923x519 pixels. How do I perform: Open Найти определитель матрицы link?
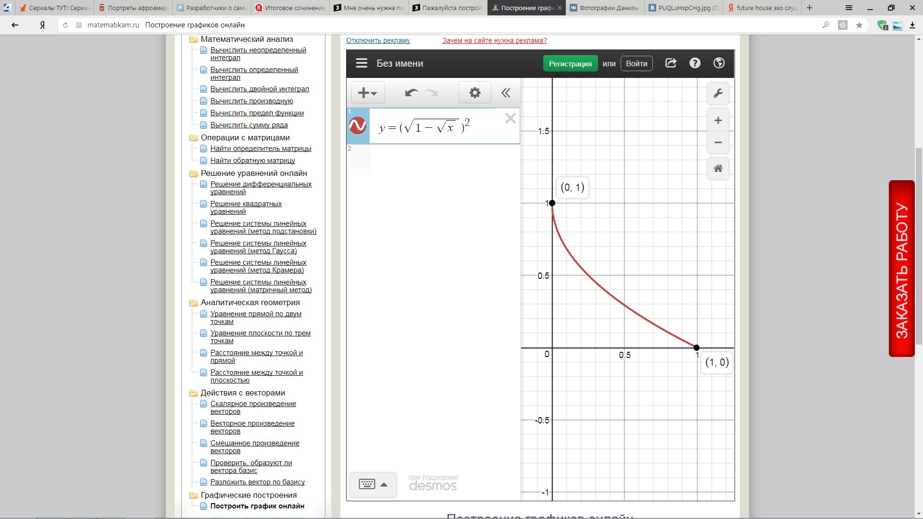[x=261, y=148]
